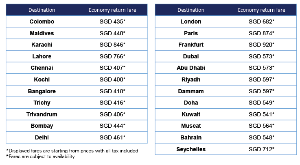
Task: Click the Chennai fare SGD 407
Action: [x=112, y=68]
